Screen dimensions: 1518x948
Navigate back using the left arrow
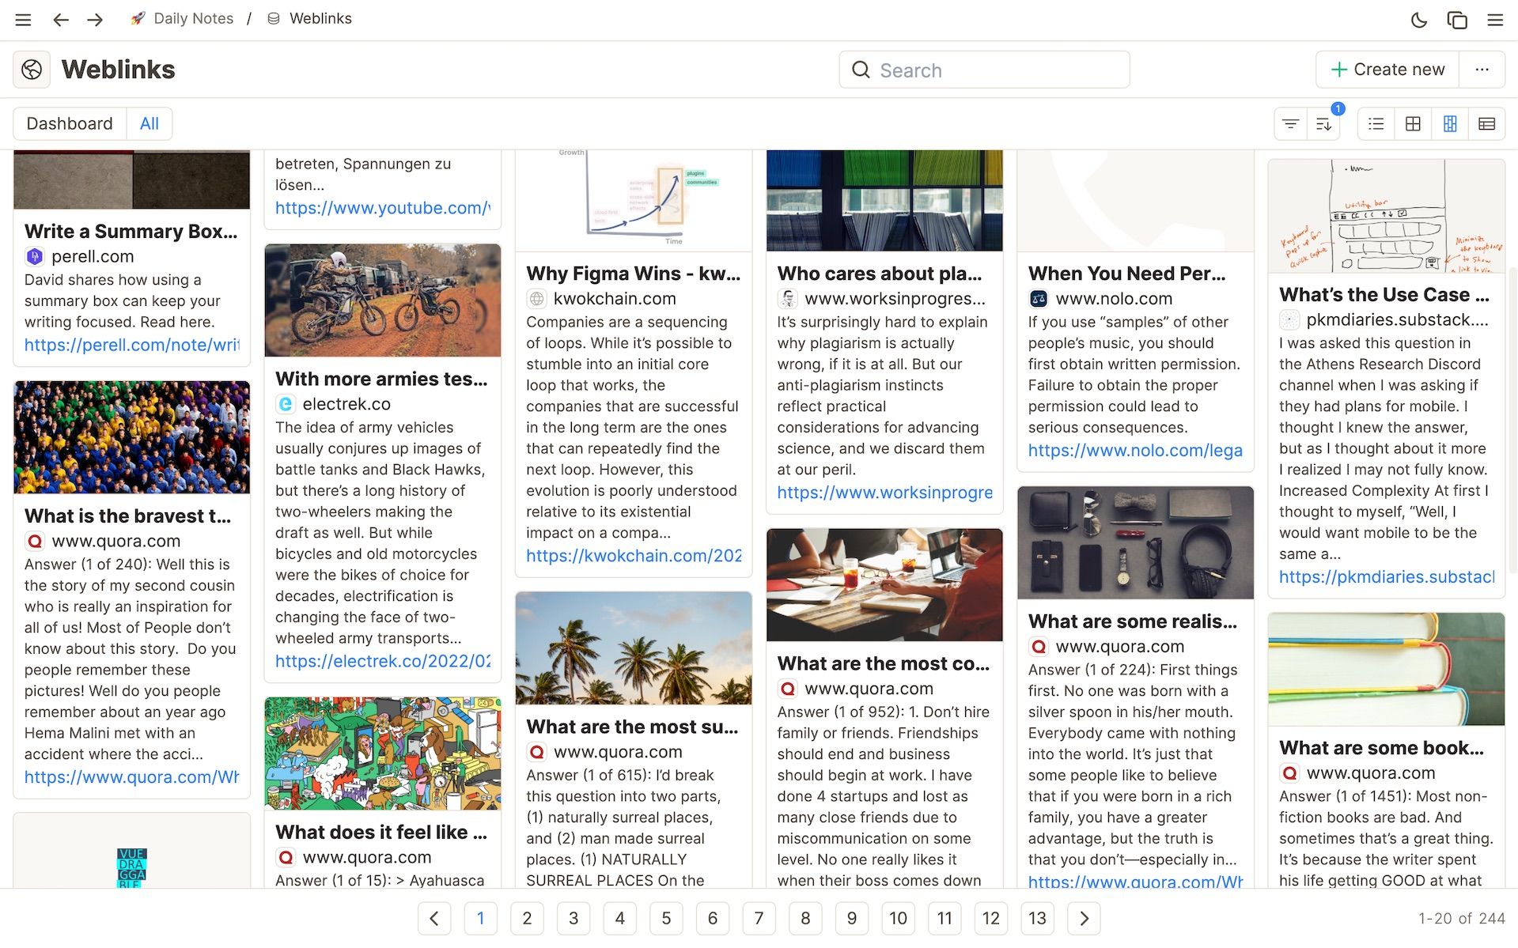tap(61, 19)
